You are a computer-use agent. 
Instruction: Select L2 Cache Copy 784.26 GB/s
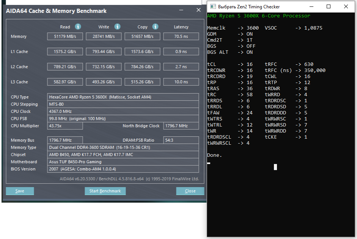pyautogui.click(x=142, y=67)
